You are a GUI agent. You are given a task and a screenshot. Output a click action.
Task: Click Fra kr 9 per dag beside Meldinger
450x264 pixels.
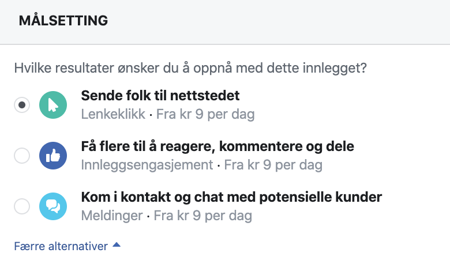click(203, 216)
